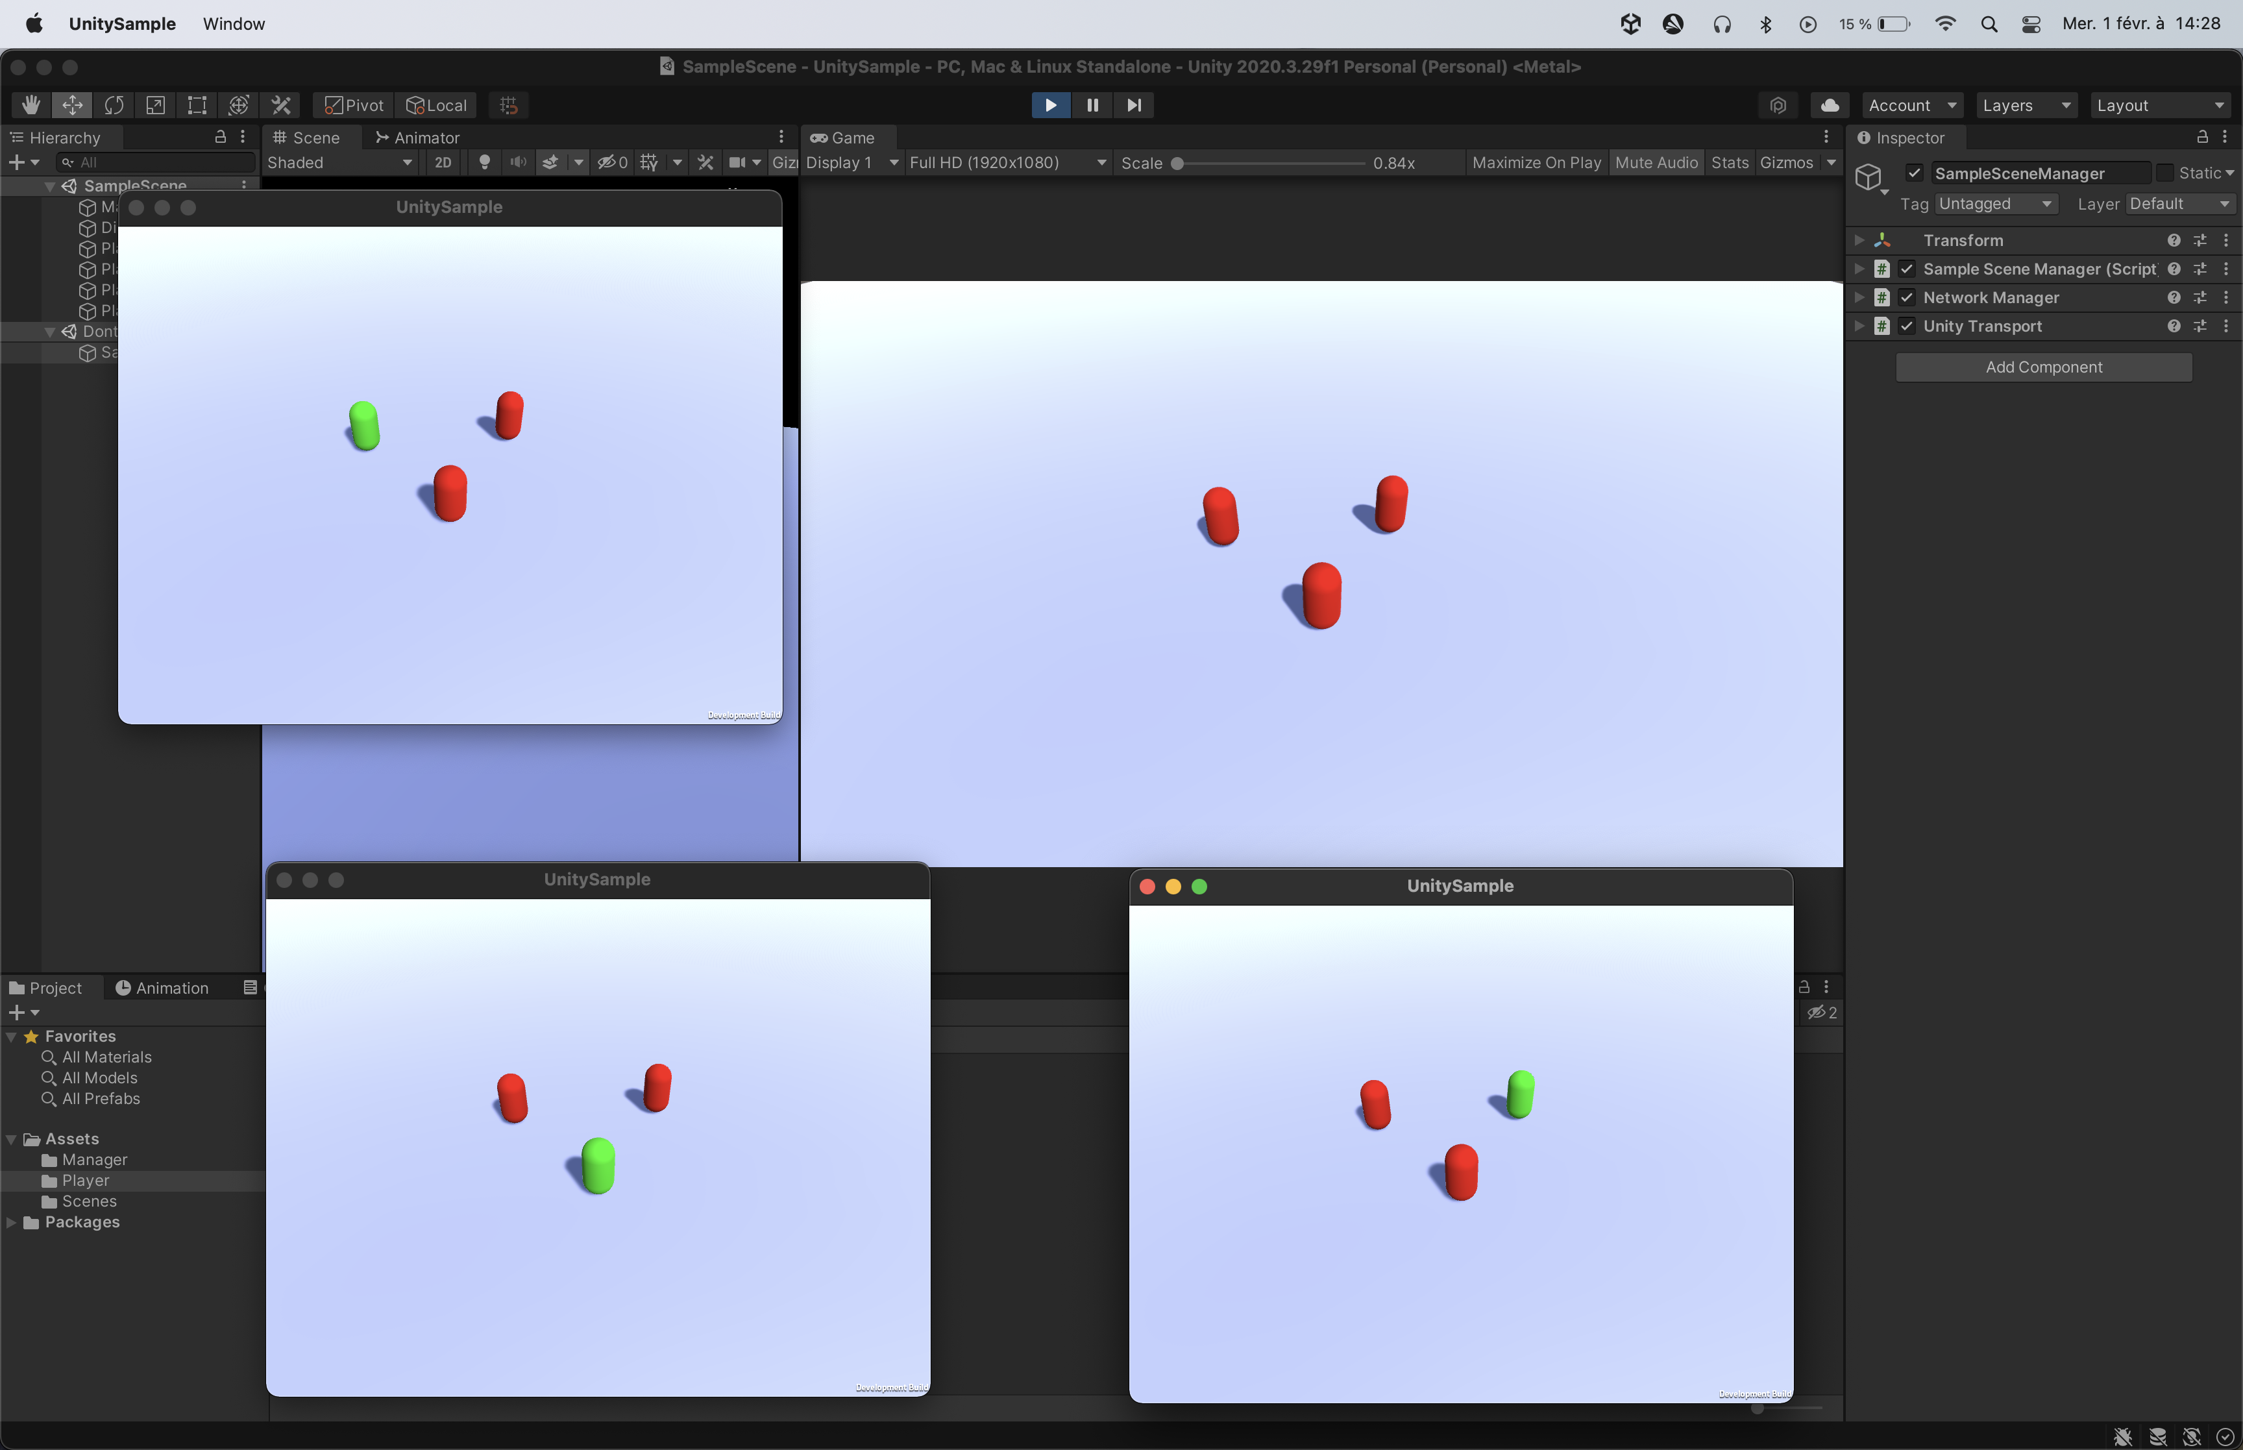The width and height of the screenshot is (2243, 1450).
Task: Select the Rotate tool
Action: pyautogui.click(x=114, y=104)
